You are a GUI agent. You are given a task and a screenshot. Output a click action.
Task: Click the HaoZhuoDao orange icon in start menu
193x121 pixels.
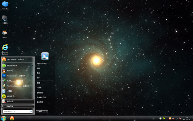click(x=4, y=59)
